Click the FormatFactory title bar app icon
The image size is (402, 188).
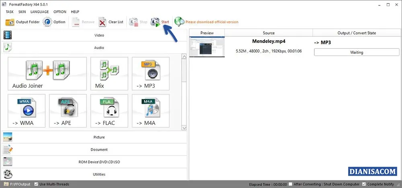pos(4,4)
